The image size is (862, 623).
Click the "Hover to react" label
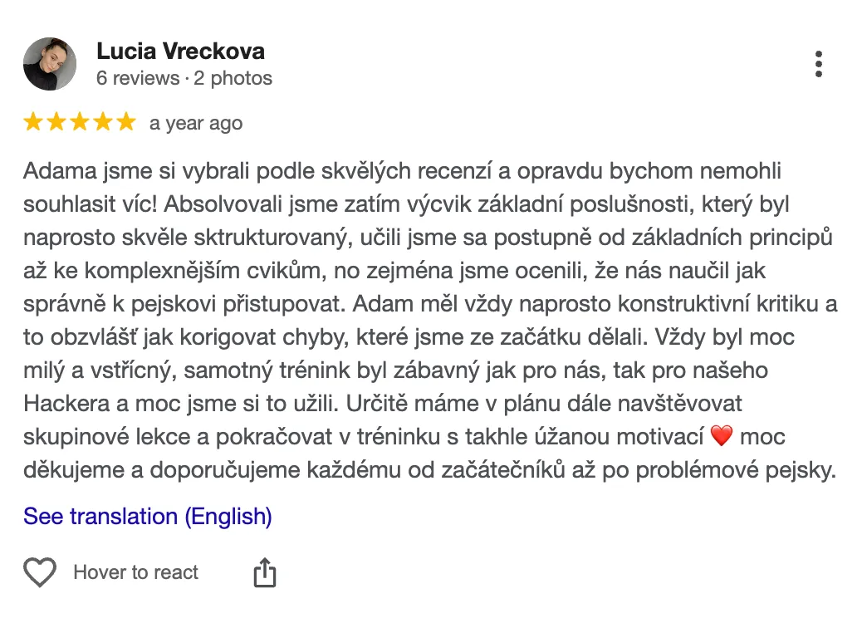136,572
